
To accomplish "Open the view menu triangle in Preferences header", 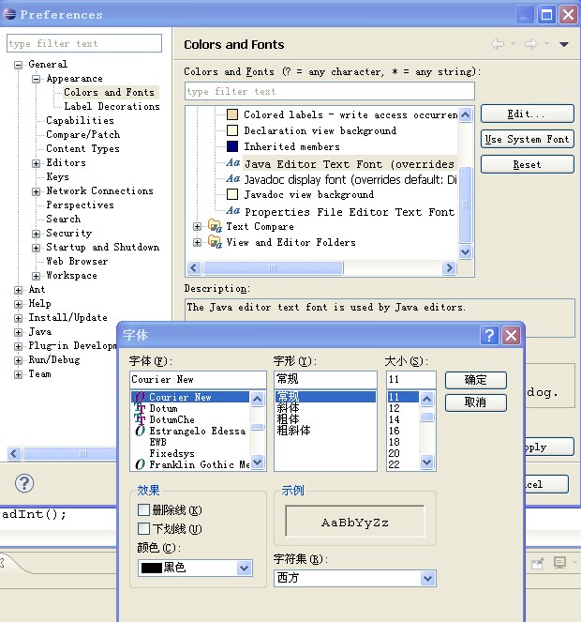I will tap(564, 44).
